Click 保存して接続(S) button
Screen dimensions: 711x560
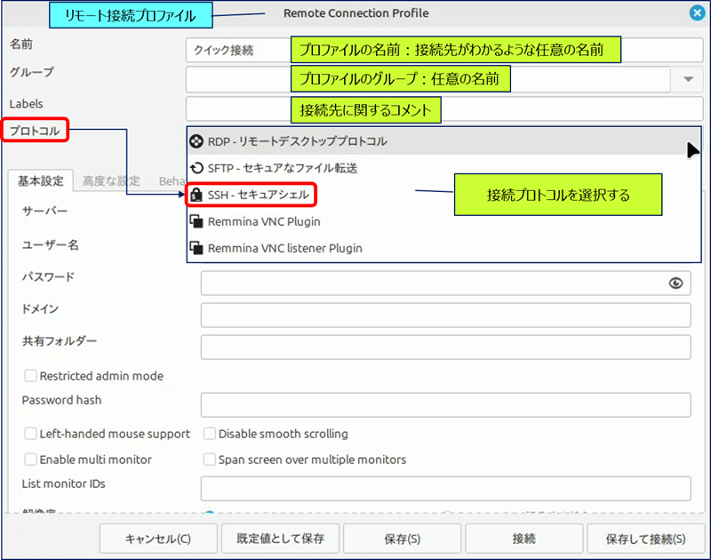646,539
